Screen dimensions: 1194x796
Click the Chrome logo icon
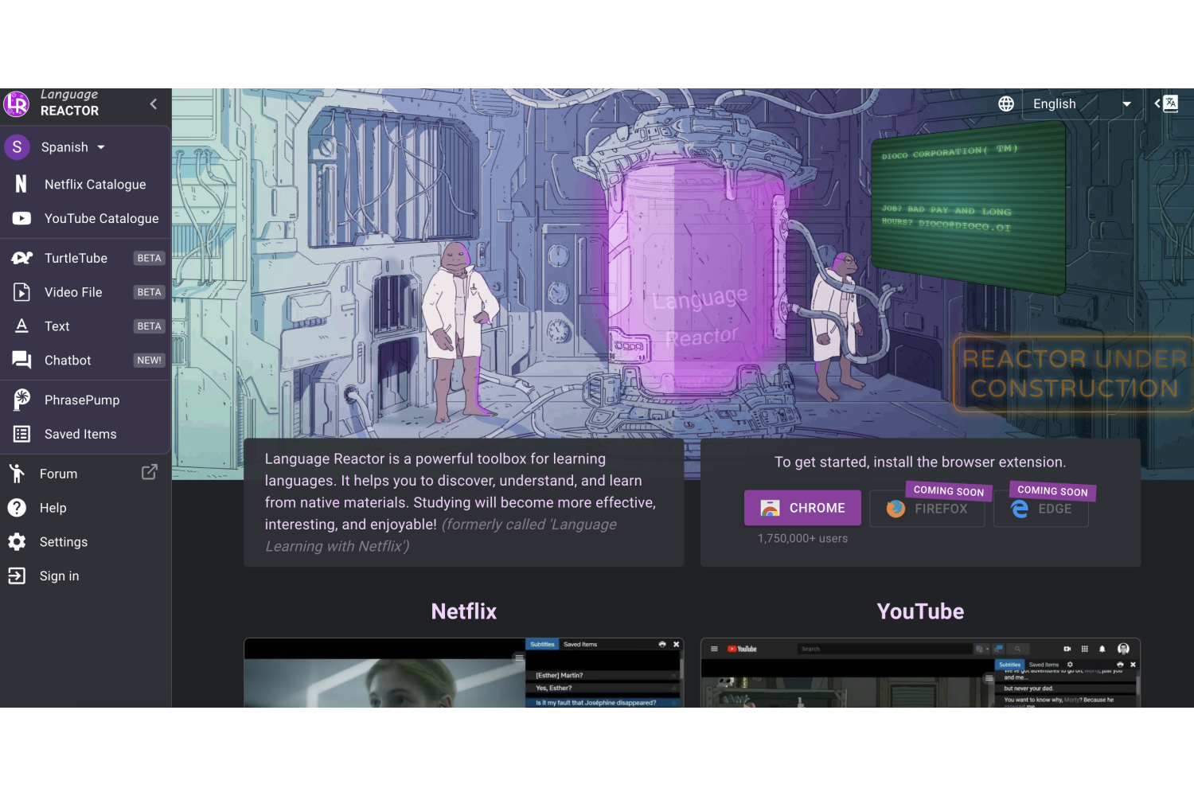[770, 508]
